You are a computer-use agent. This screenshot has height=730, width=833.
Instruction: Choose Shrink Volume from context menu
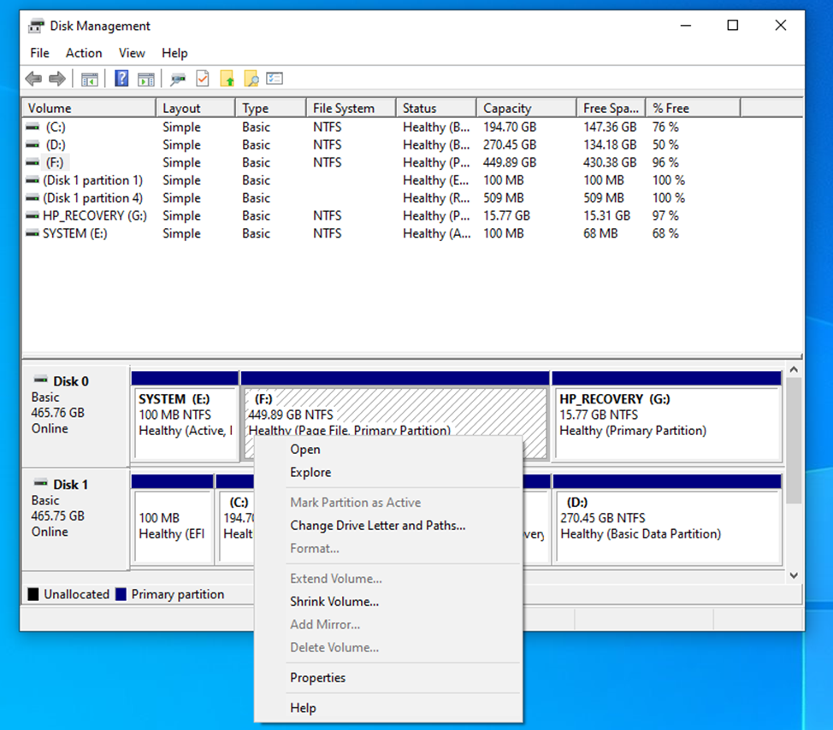click(x=334, y=602)
